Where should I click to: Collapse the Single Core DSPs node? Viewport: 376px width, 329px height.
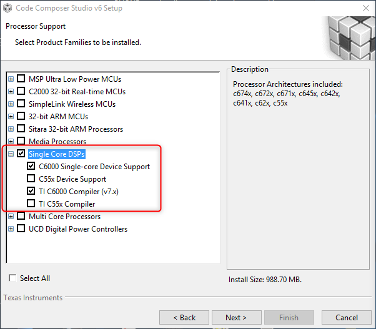click(11, 154)
